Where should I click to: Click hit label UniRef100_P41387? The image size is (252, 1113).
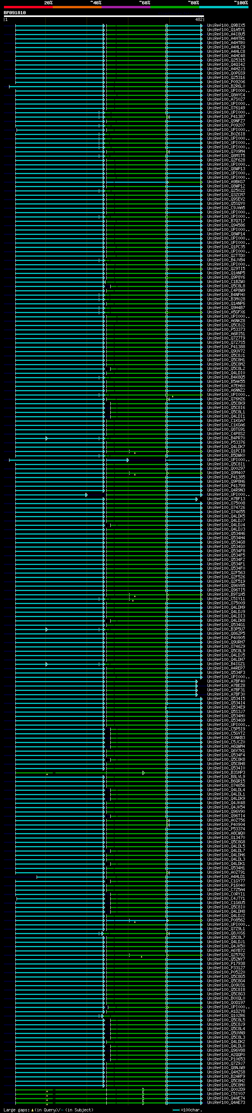pyautogui.click(x=226, y=116)
